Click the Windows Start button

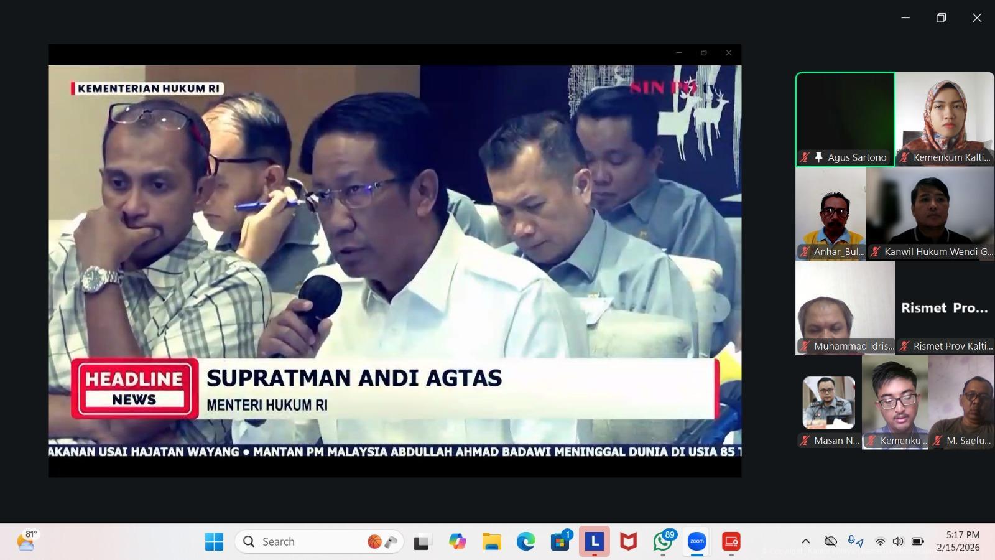tap(214, 541)
